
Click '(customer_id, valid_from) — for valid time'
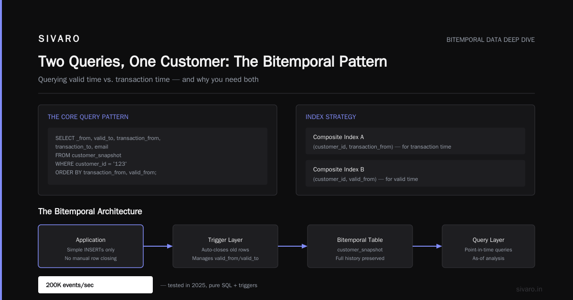(366, 179)
